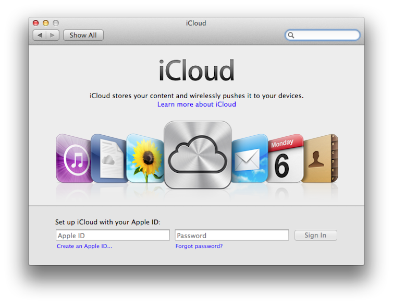Follow the Create an Apple ID link
Screen dimensions: 393x305
coord(84,247)
